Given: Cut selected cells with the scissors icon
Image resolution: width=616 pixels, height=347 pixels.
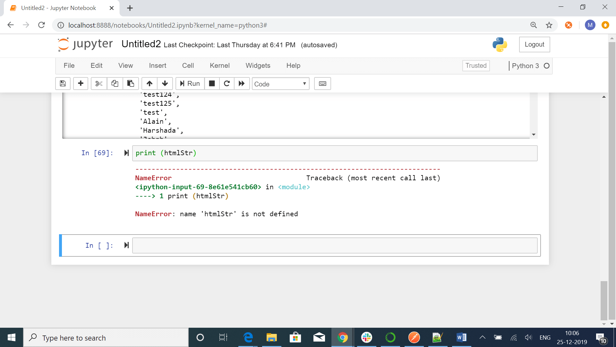Looking at the screenshot, I should click(99, 84).
